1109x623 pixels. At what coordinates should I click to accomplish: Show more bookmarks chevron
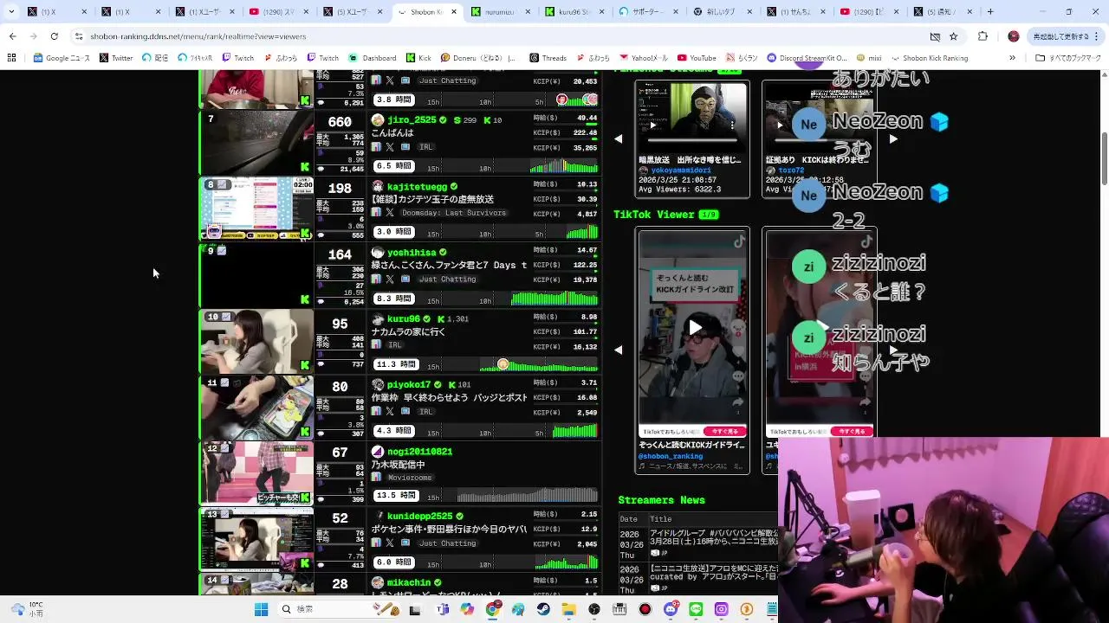[1012, 58]
